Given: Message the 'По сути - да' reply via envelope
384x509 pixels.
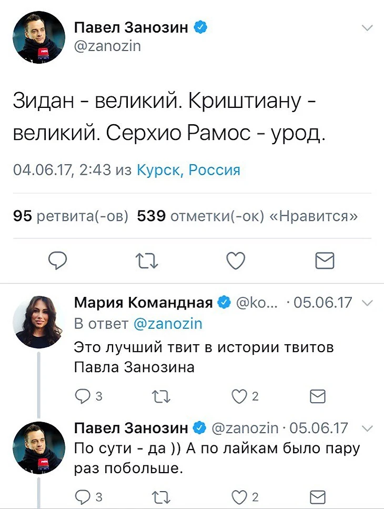Looking at the screenshot, I should point(318,496).
